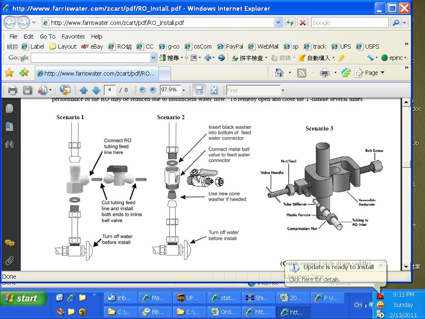Click the PDF toolbar Print icon
Viewport: 425px width, 319px height.
pyautogui.click(x=12, y=90)
